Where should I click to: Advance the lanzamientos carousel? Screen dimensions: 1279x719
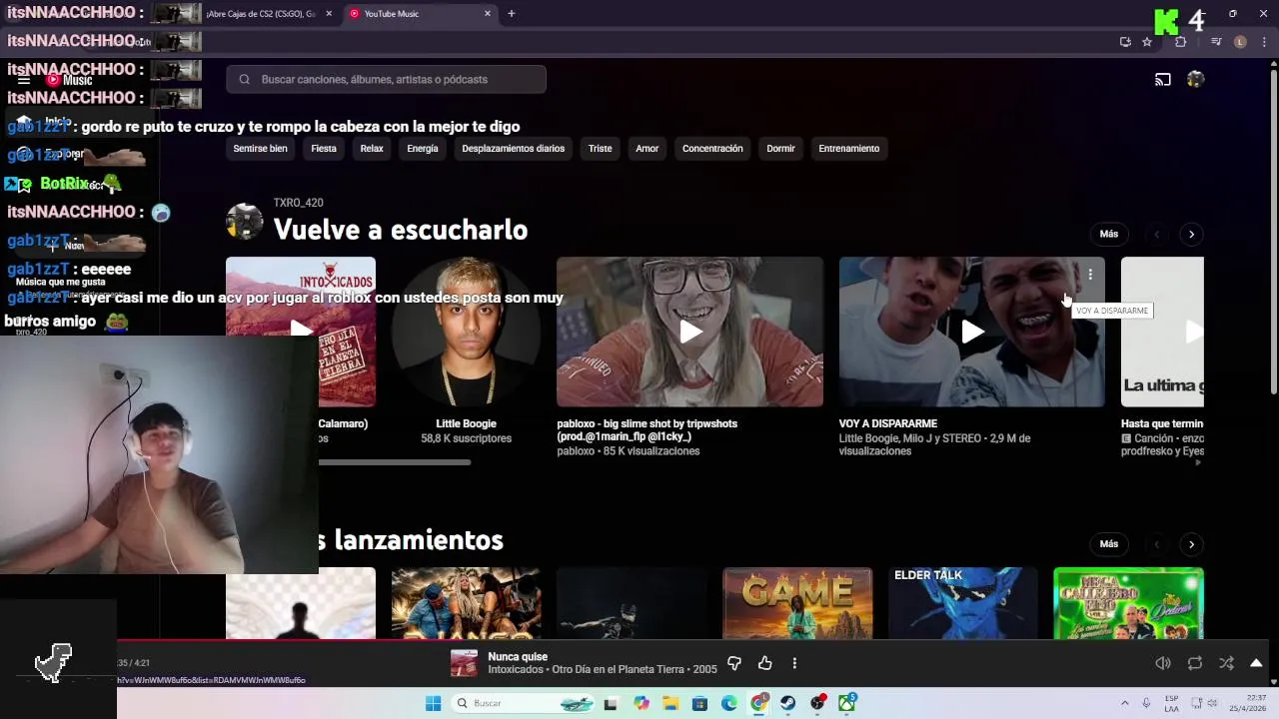tap(1191, 544)
